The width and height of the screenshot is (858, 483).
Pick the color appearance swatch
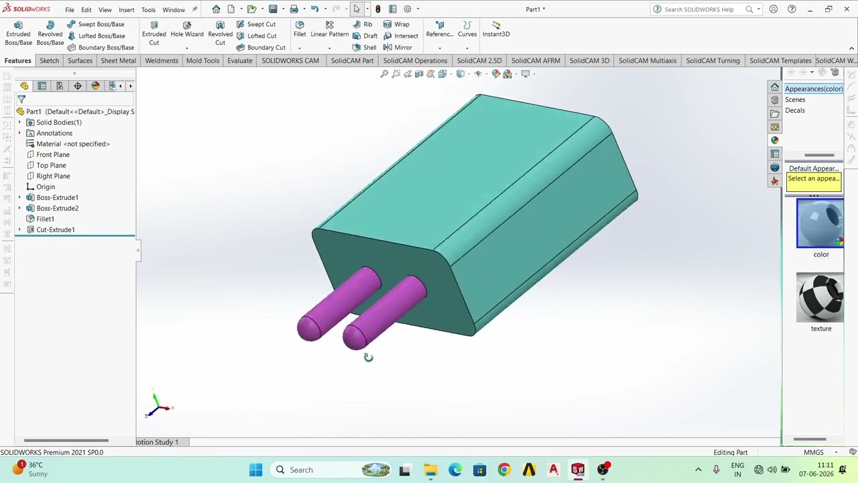[820, 223]
